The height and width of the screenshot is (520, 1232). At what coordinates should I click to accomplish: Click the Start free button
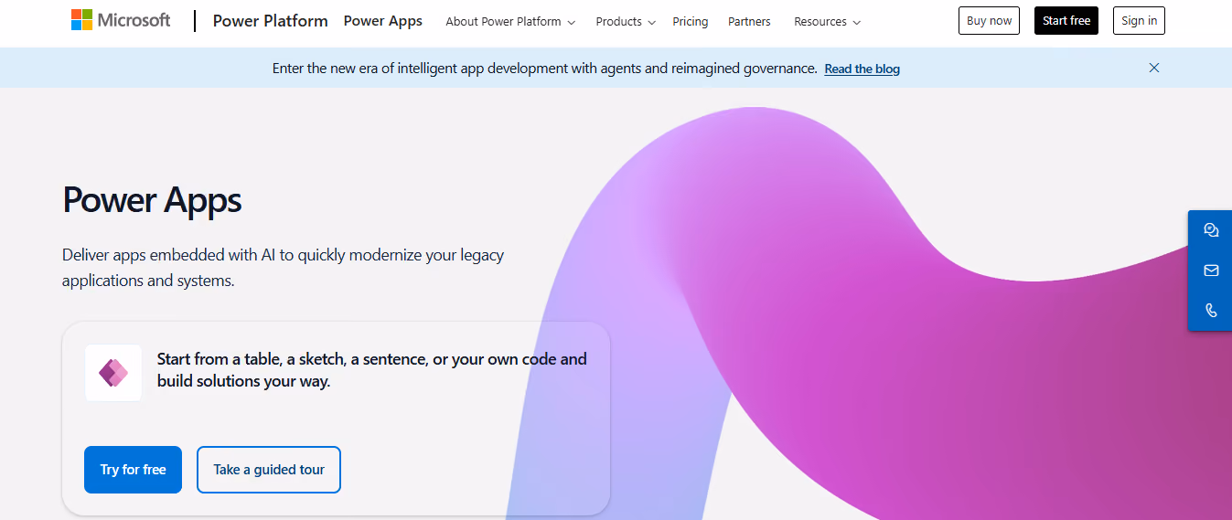(1066, 20)
